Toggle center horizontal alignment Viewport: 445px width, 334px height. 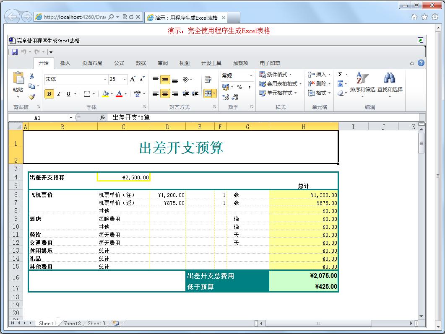coord(165,93)
